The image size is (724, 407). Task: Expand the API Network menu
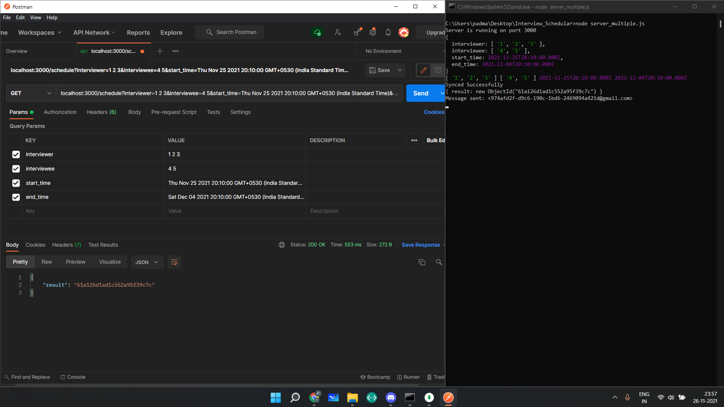point(94,32)
